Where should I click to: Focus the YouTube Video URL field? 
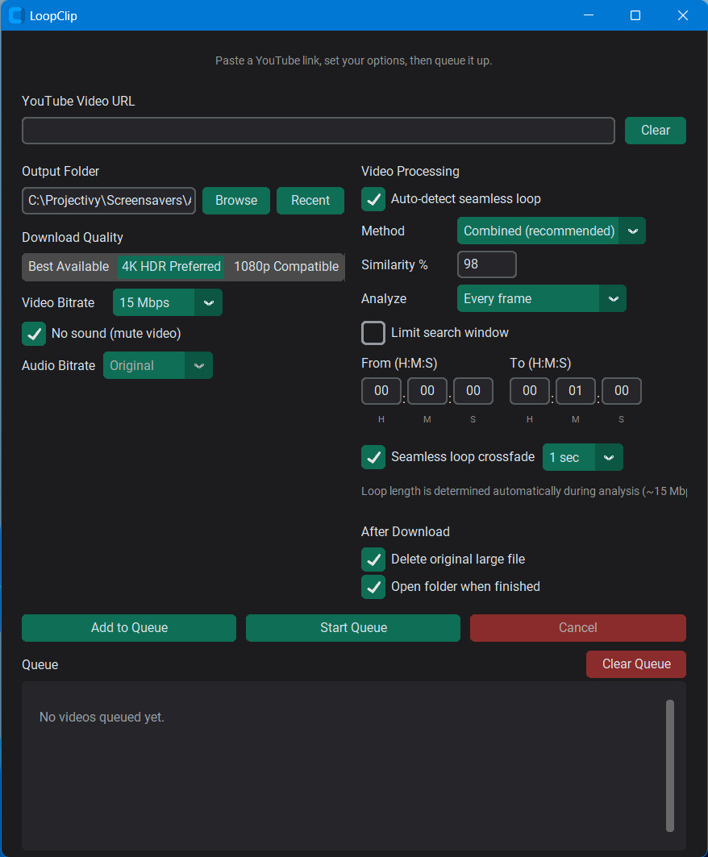(319, 131)
